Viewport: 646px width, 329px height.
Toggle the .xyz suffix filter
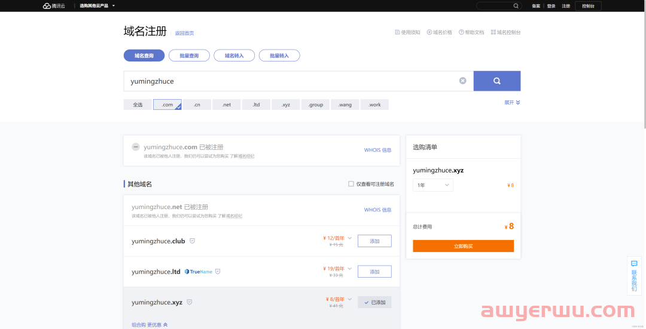(286, 104)
